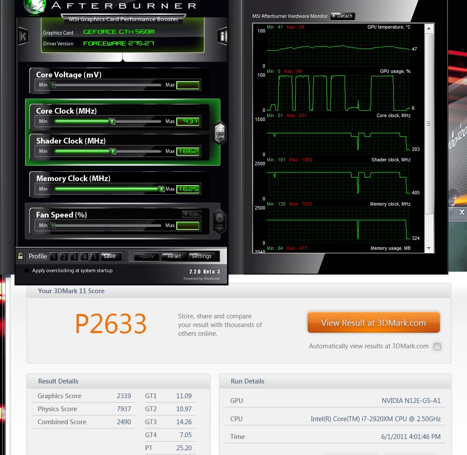Click the hardware monitor scrollbar thumb
Screen dimensions: 467x455
429,124
